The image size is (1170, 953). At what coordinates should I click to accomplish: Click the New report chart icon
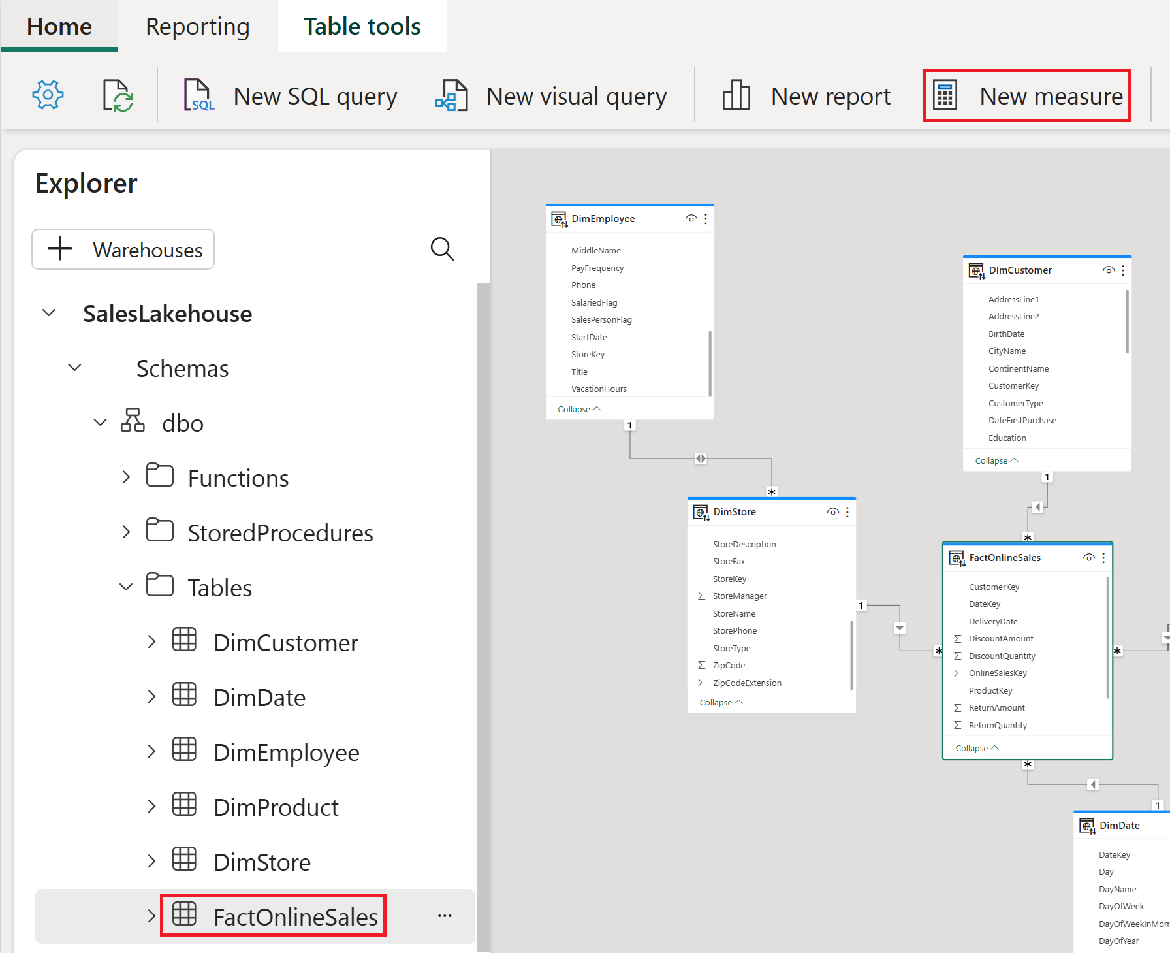[736, 95]
